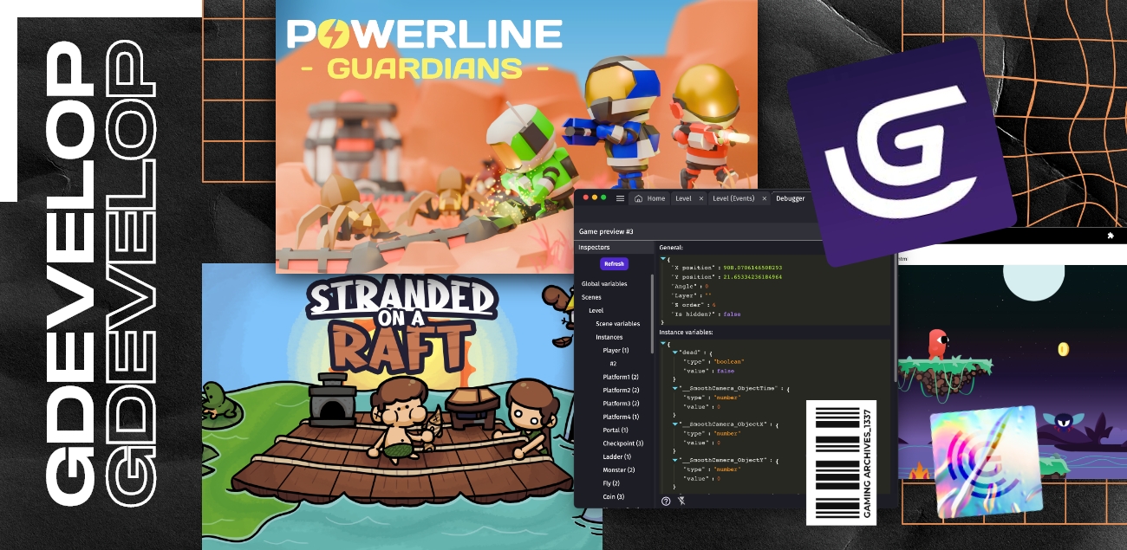Select Coin (3) in instances list
Viewport: 1127px width, 550px height.
[614, 496]
